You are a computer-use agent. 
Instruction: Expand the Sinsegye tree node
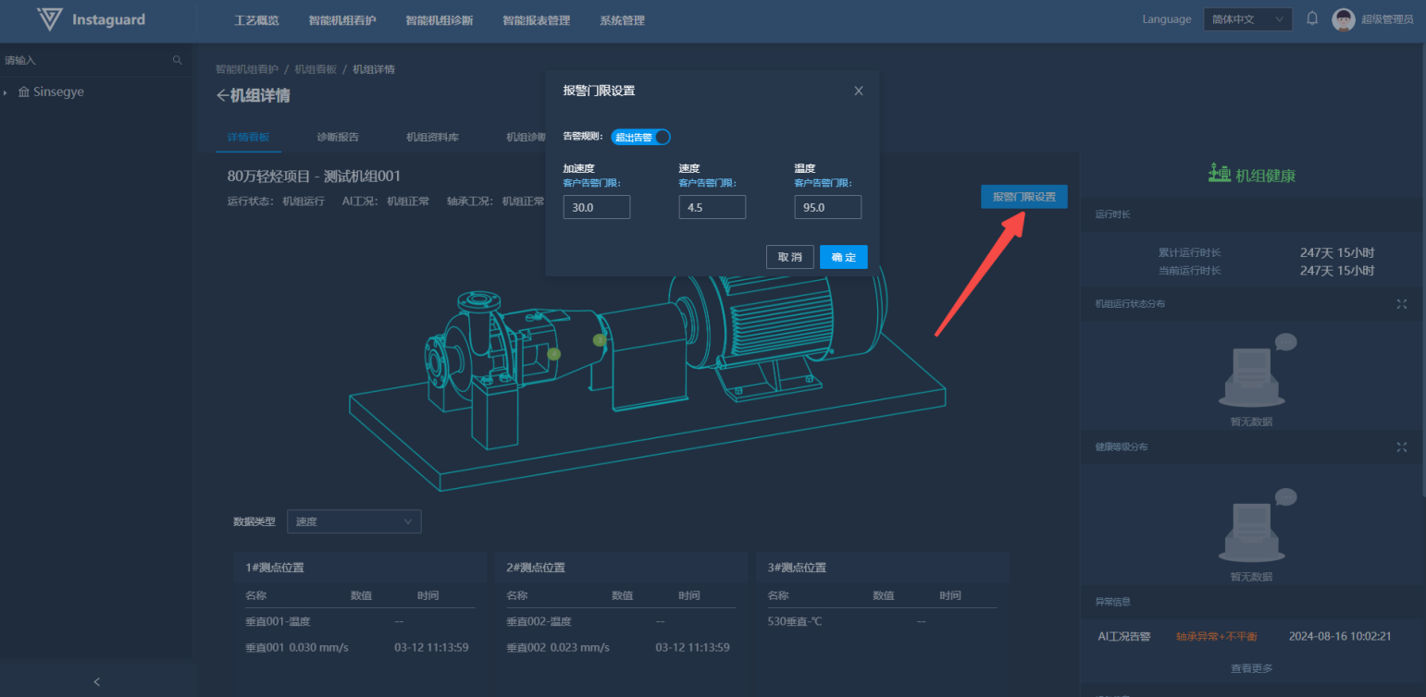pos(6,92)
